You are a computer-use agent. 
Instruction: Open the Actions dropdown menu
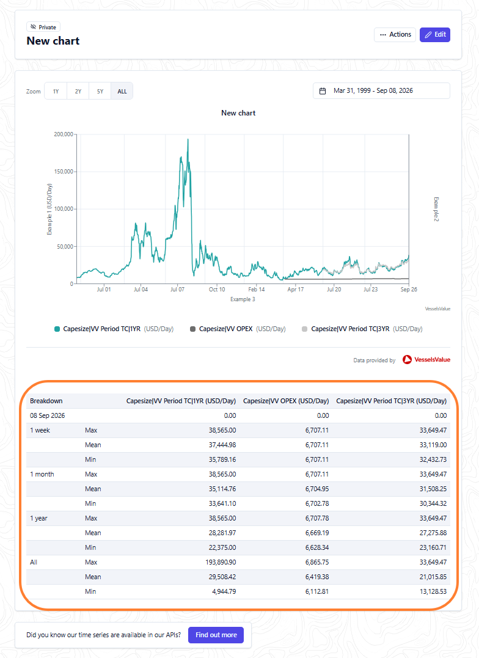pos(395,35)
